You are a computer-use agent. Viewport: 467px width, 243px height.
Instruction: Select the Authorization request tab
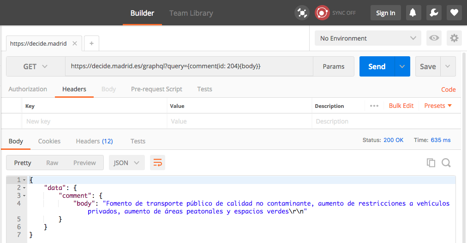(x=28, y=89)
